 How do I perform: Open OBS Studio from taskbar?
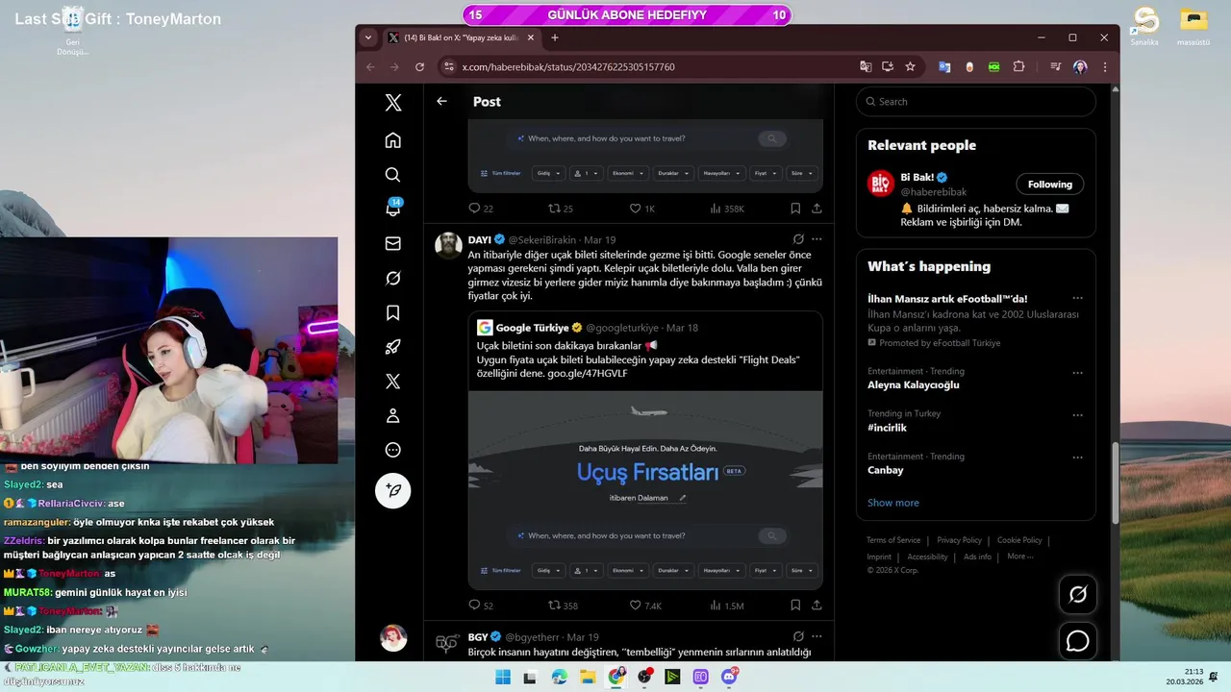(644, 677)
